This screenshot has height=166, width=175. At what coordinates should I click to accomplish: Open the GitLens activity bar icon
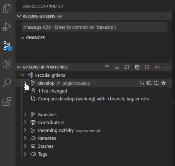[x=7, y=64]
